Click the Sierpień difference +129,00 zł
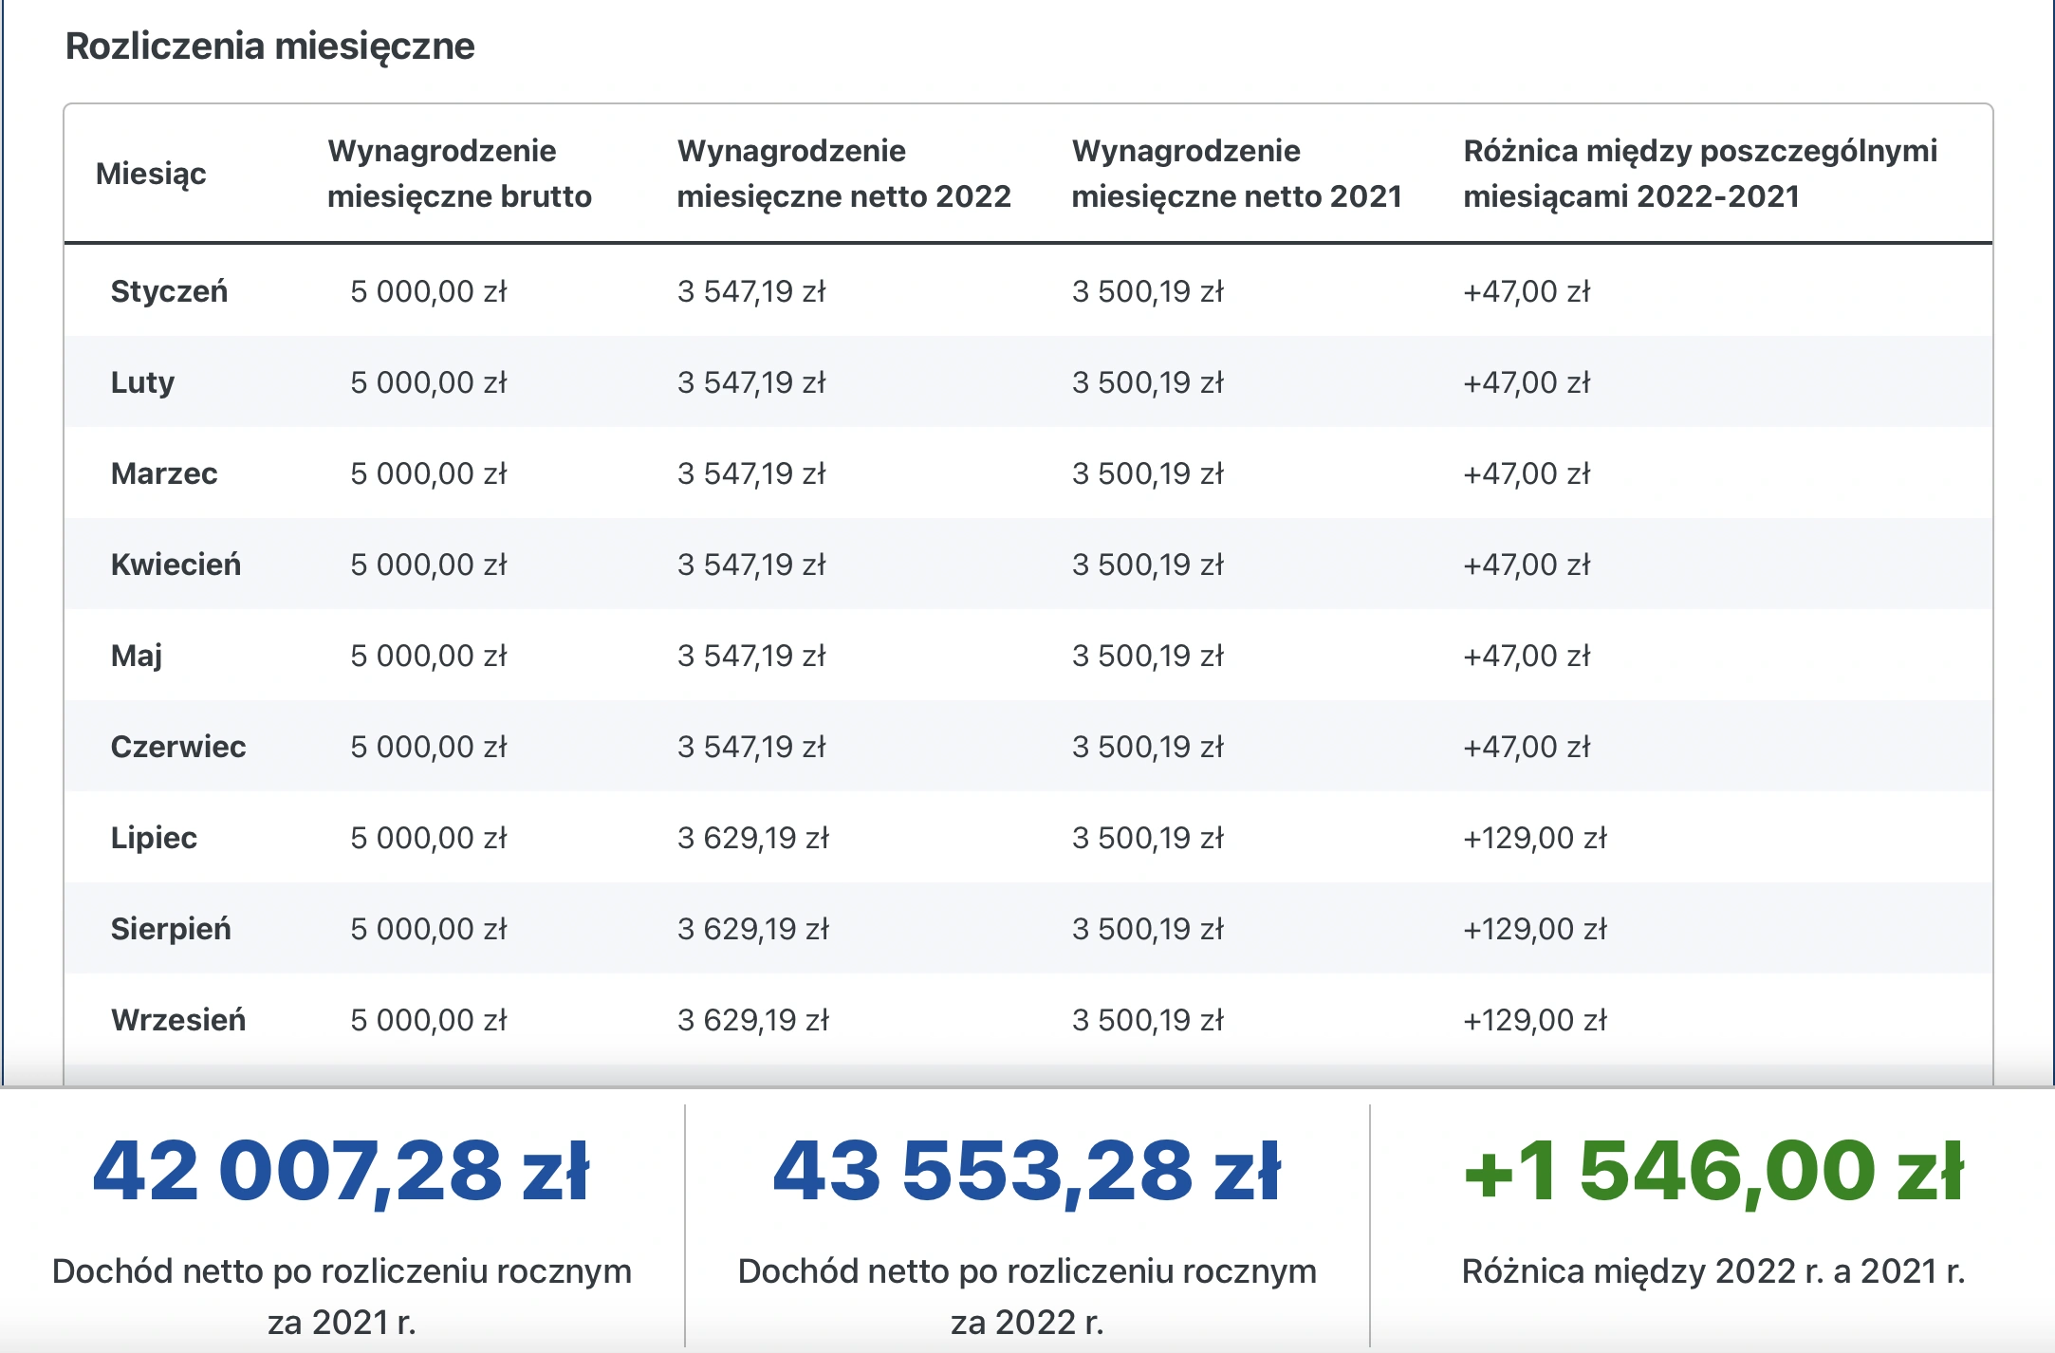 tap(1534, 929)
